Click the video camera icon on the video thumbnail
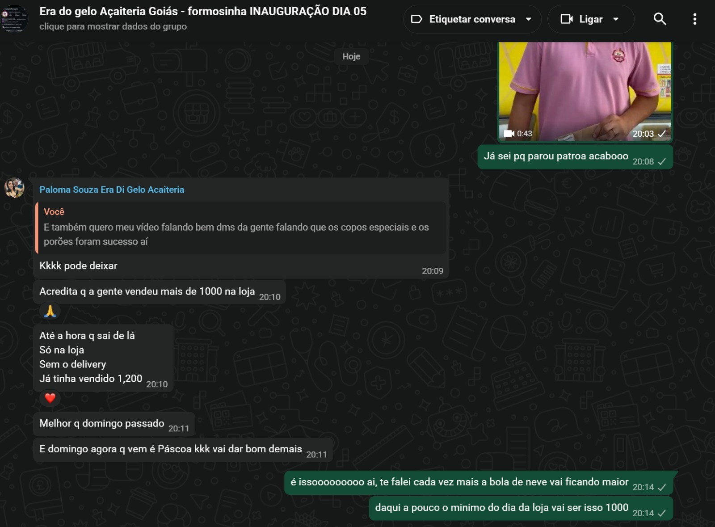The width and height of the screenshot is (715, 527). [x=509, y=132]
